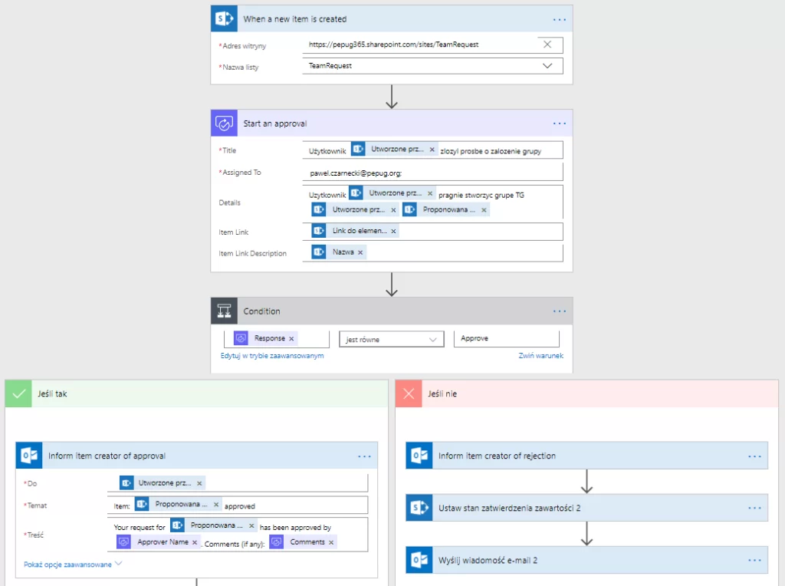
Task: Click SharePoint icon on Ustaw stan zatwierdzenia
Action: 419,508
